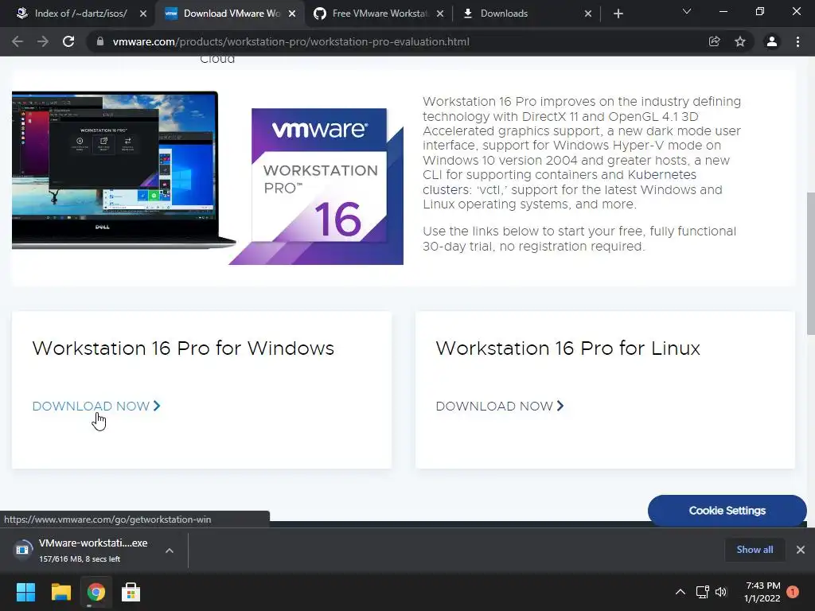
Task: Open the tab search dropdown arrow
Action: 687,11
